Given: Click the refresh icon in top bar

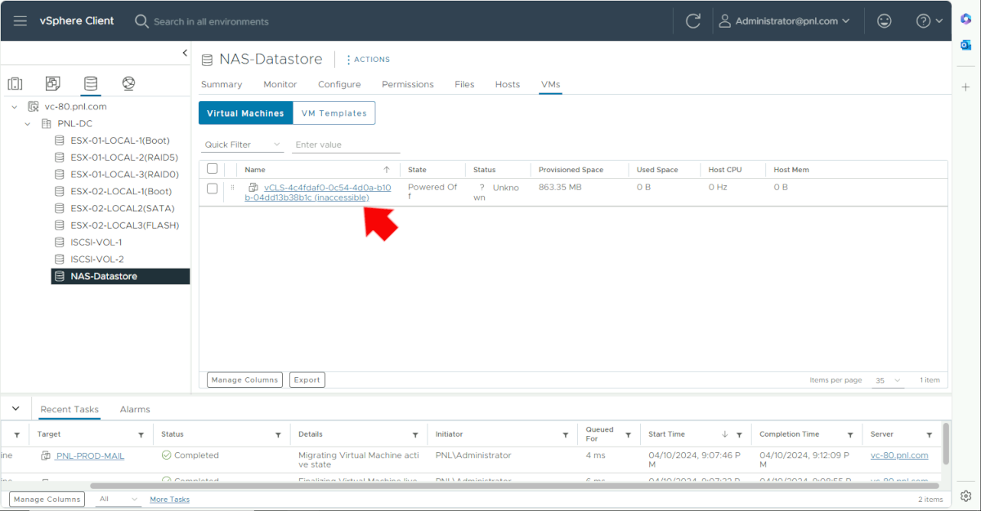Looking at the screenshot, I should pyautogui.click(x=693, y=21).
